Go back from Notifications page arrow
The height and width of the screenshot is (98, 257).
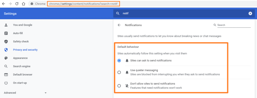click(x=119, y=25)
